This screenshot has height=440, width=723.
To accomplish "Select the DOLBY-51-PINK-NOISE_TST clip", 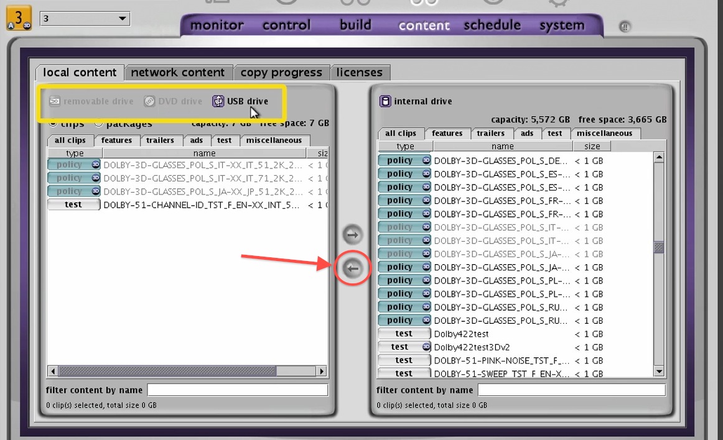I will pyautogui.click(x=501, y=360).
